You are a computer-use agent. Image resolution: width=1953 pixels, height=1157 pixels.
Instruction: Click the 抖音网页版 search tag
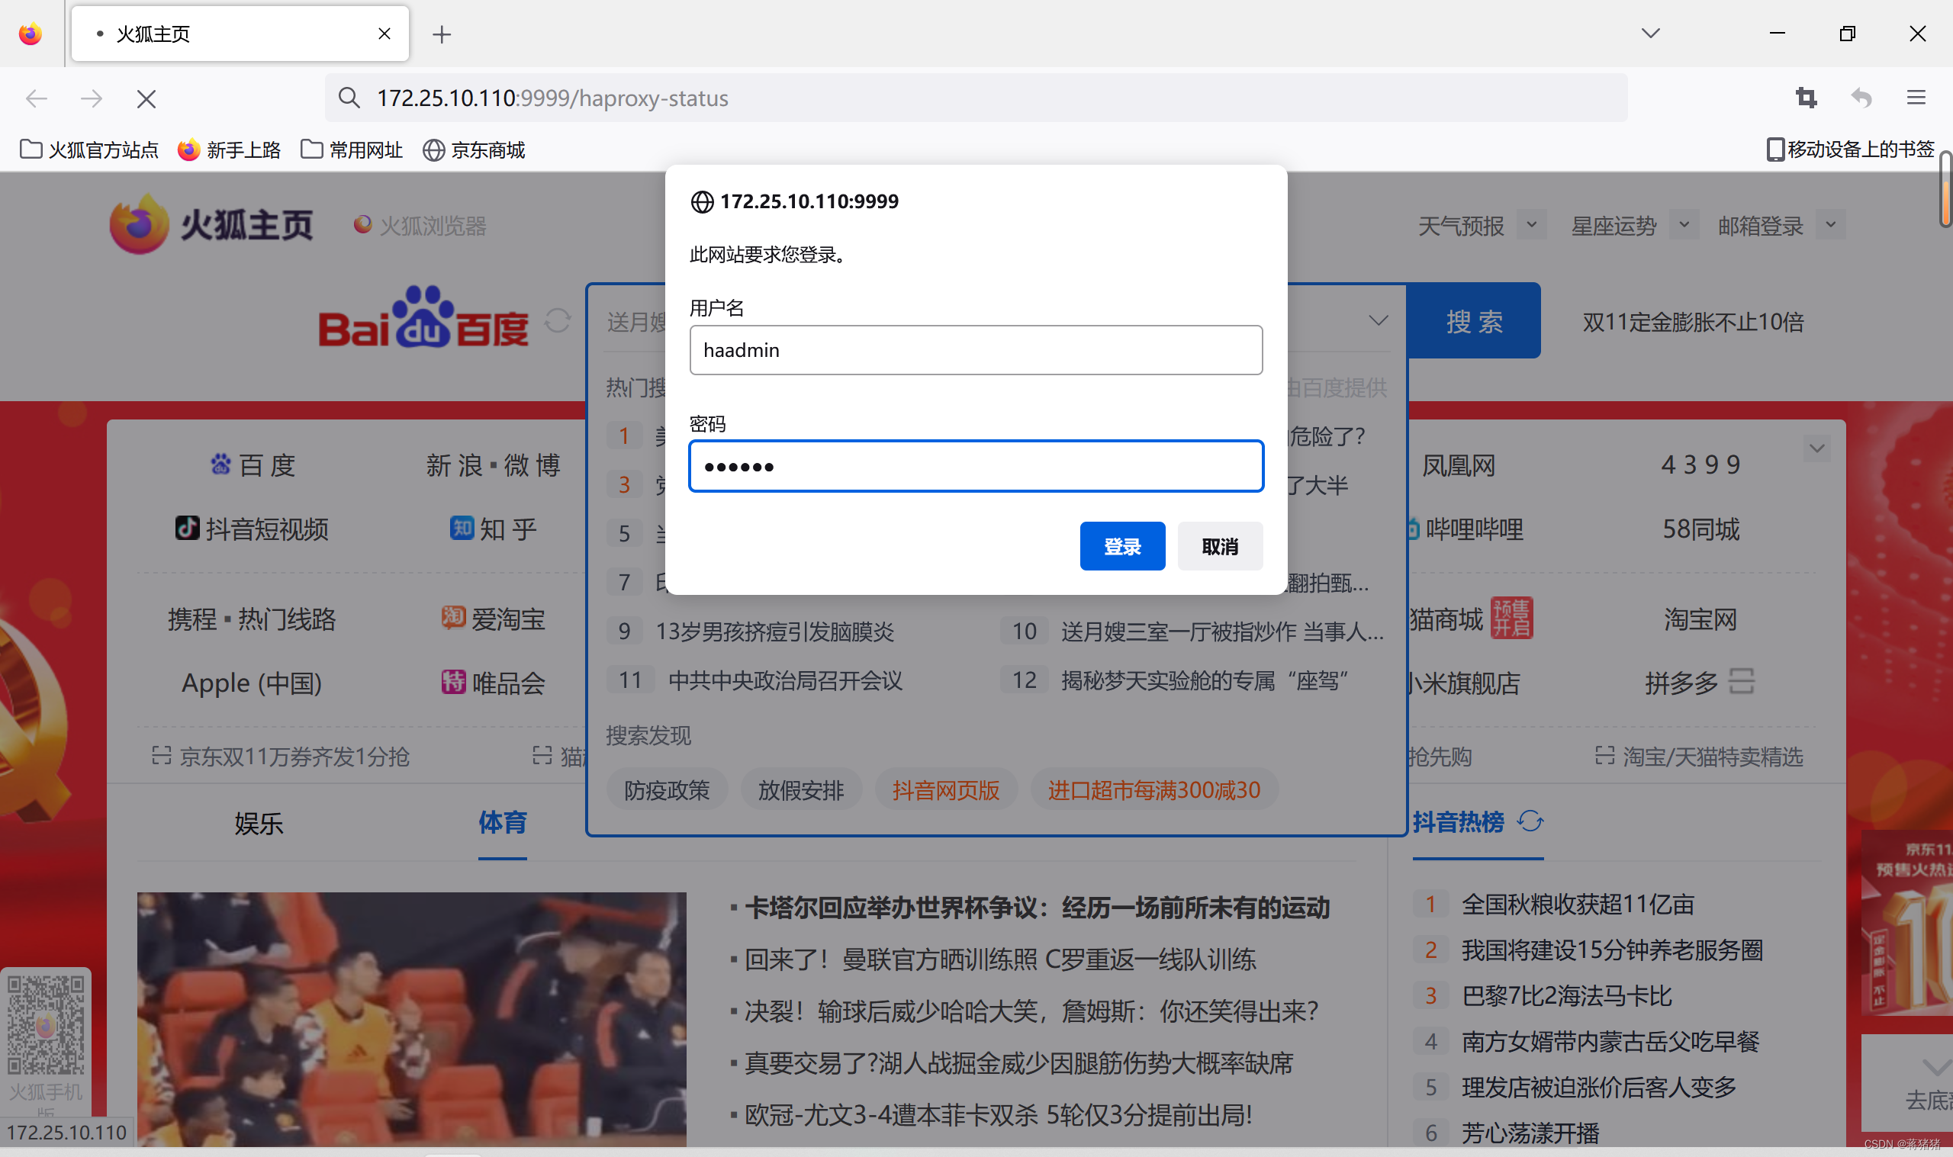click(x=946, y=791)
